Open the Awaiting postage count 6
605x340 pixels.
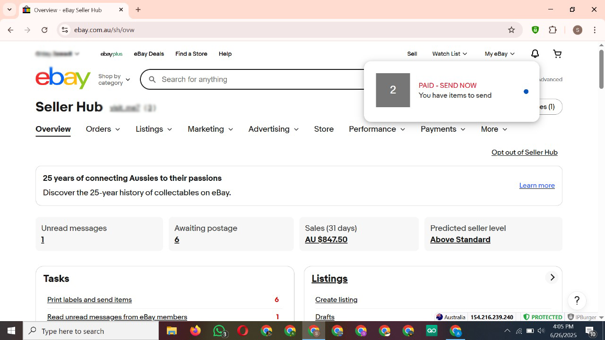point(177,239)
